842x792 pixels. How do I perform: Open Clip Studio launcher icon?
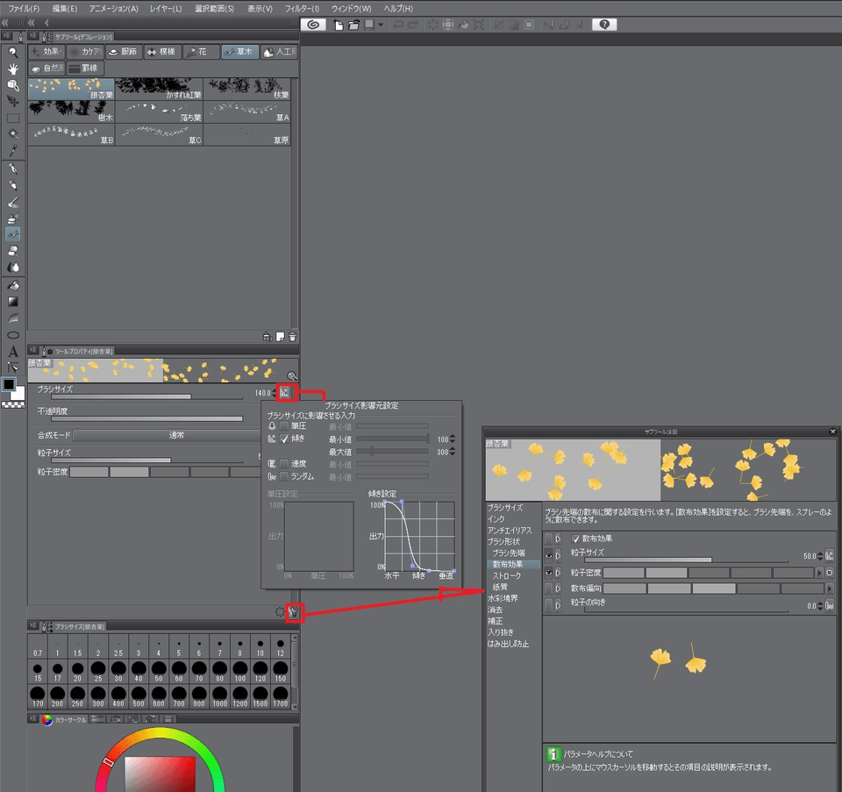pos(313,25)
